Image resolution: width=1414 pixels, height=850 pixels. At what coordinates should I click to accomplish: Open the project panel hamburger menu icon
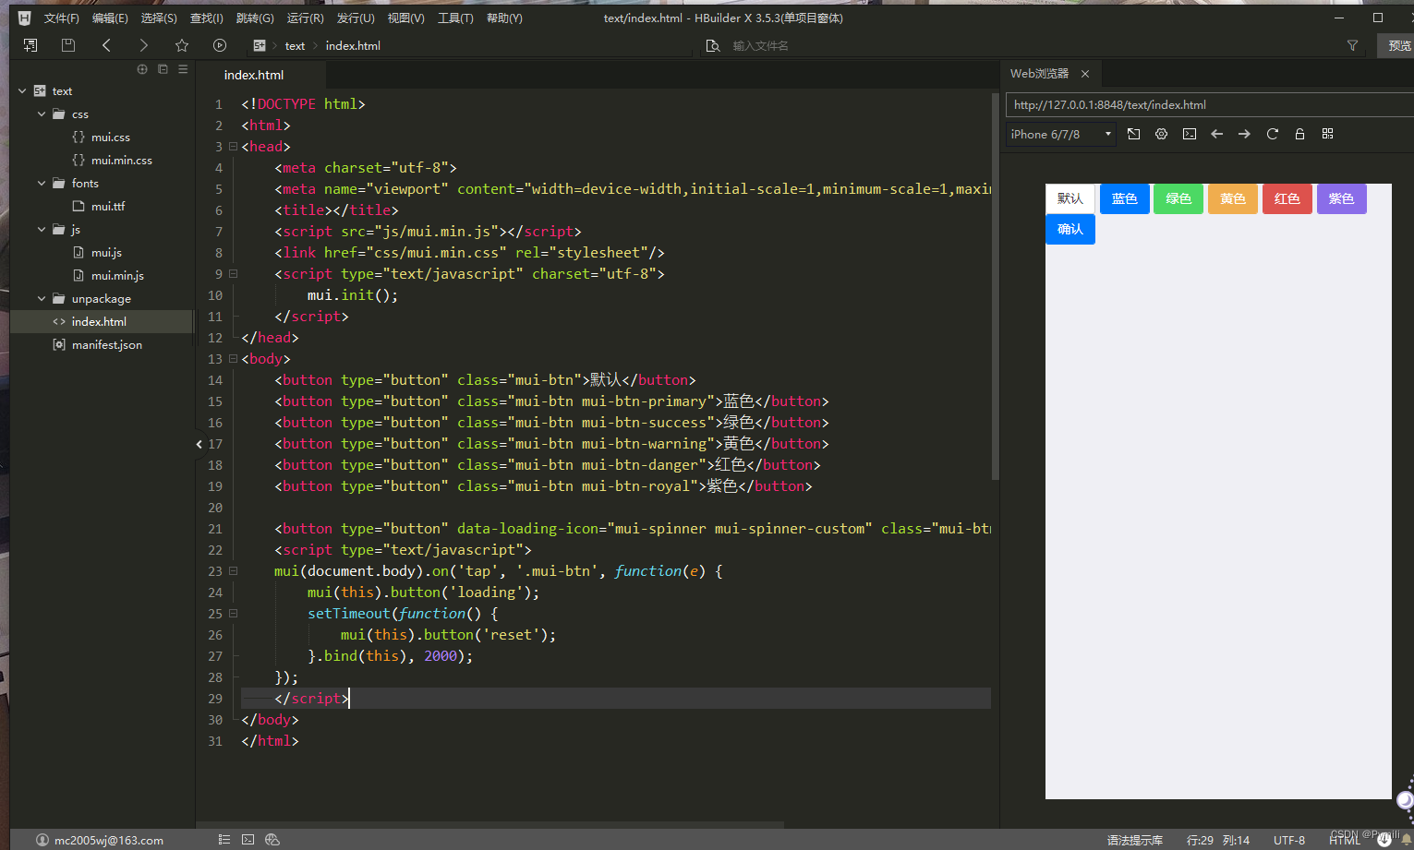[x=183, y=69]
